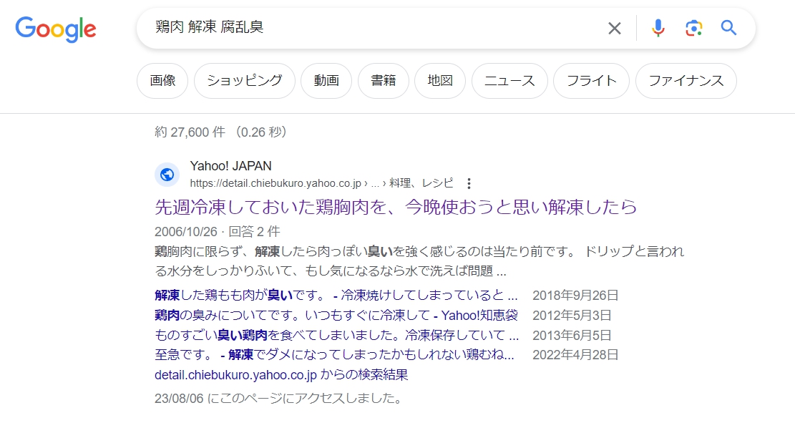Click the date 2006/10/26 · 回答 2 件
This screenshot has width=795, height=428.
[x=217, y=232]
